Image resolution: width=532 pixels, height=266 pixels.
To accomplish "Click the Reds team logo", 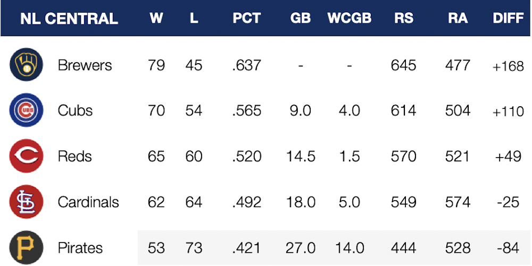I will [x=25, y=157].
